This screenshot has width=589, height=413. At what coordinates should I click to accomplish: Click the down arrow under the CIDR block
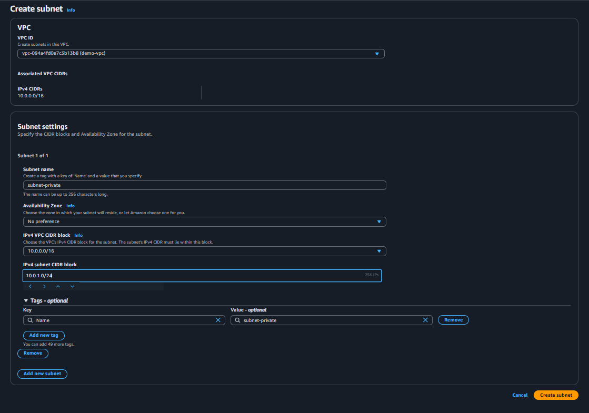click(72, 287)
